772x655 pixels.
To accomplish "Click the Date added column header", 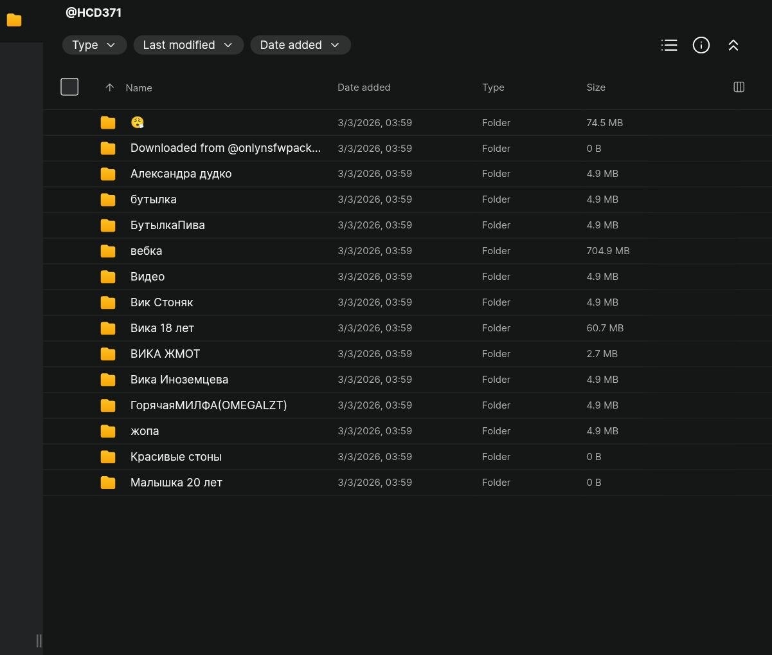I will point(364,88).
